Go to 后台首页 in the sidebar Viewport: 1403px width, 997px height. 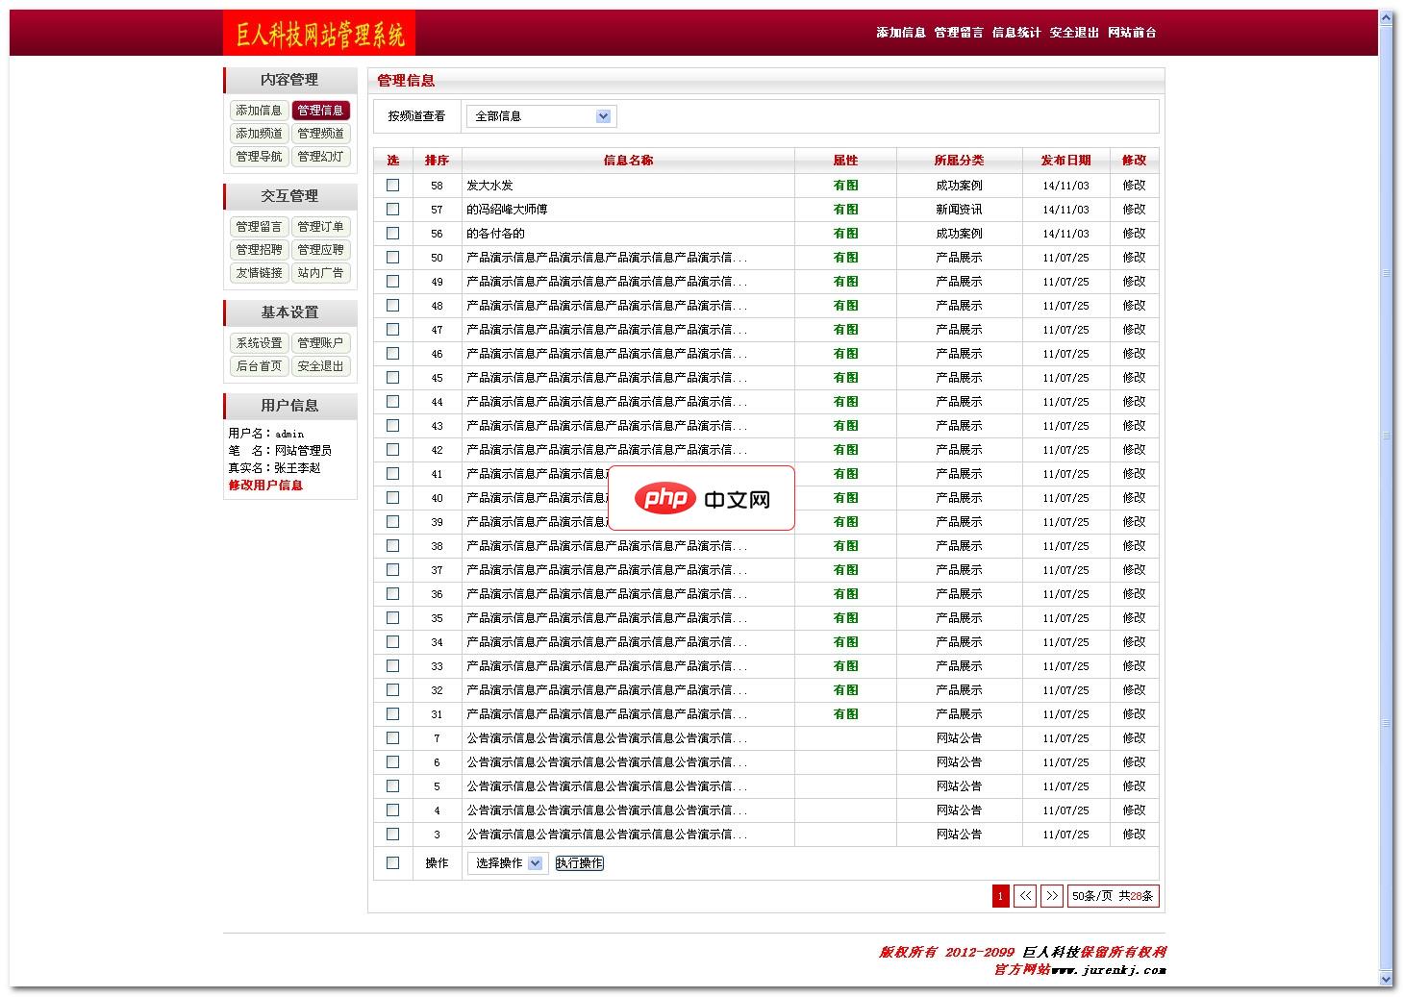coord(260,366)
